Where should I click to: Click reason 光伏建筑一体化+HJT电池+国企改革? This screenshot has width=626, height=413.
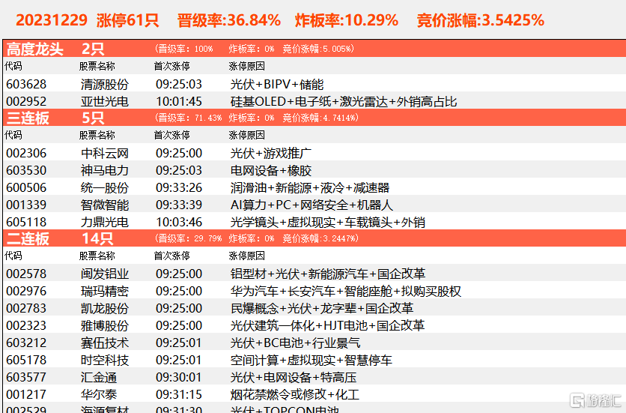pyautogui.click(x=327, y=325)
